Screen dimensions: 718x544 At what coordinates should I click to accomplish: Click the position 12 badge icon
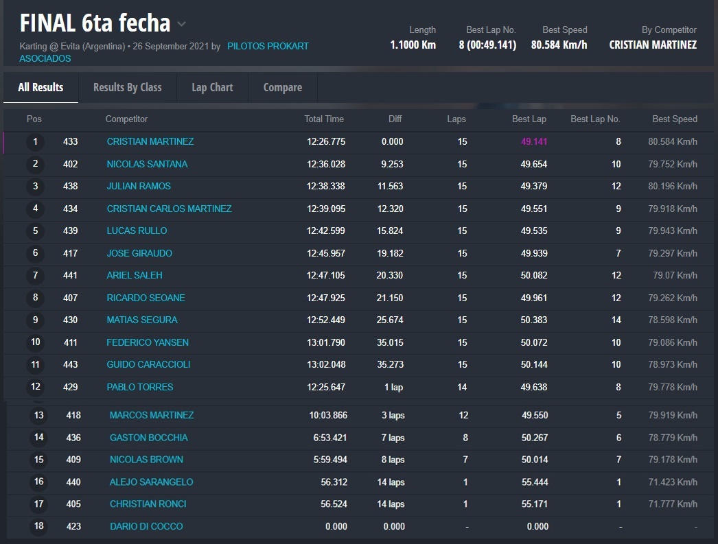click(35, 388)
